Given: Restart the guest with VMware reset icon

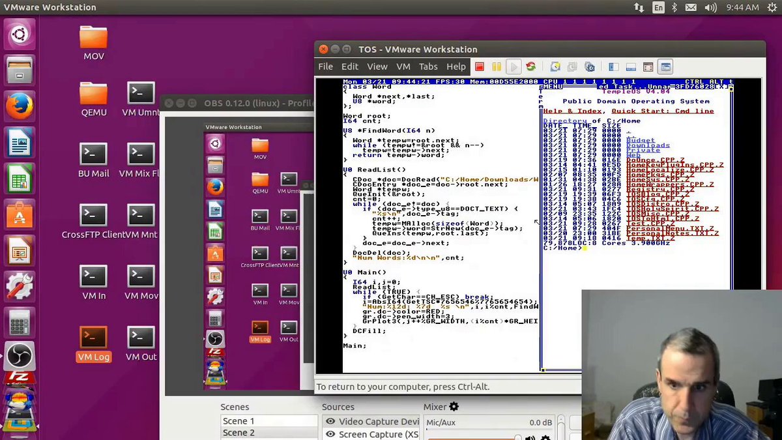Looking at the screenshot, I should (530, 66).
